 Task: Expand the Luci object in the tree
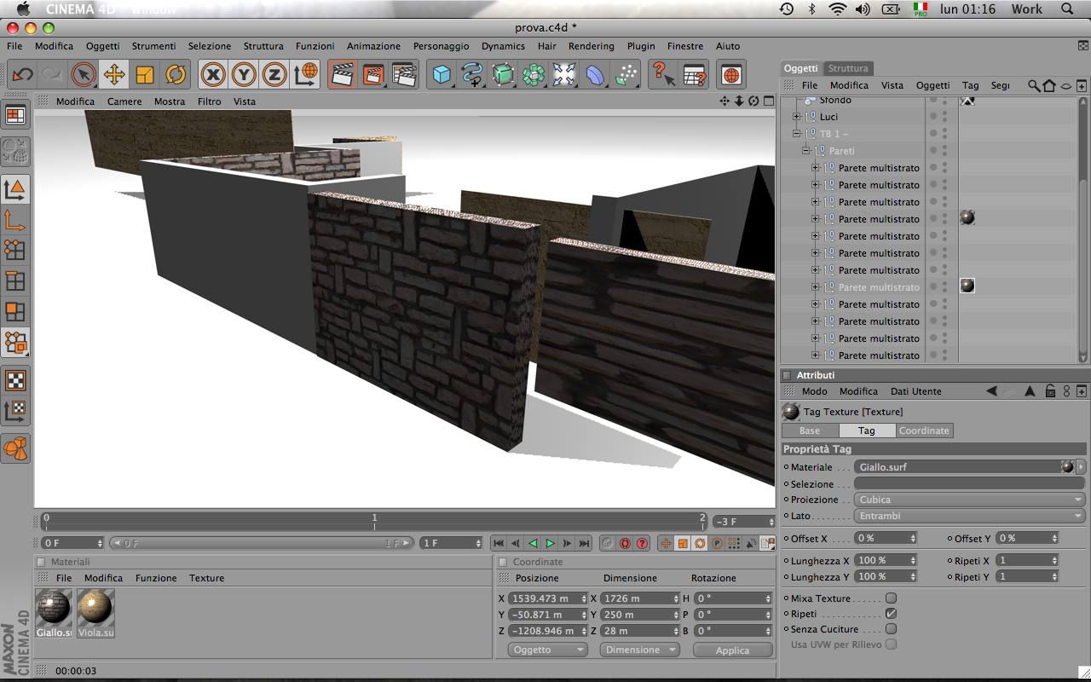tap(796, 117)
